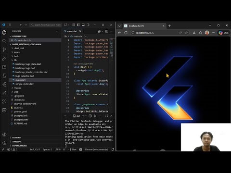Open Edge profile avatar

pyautogui.click(x=207, y=33)
